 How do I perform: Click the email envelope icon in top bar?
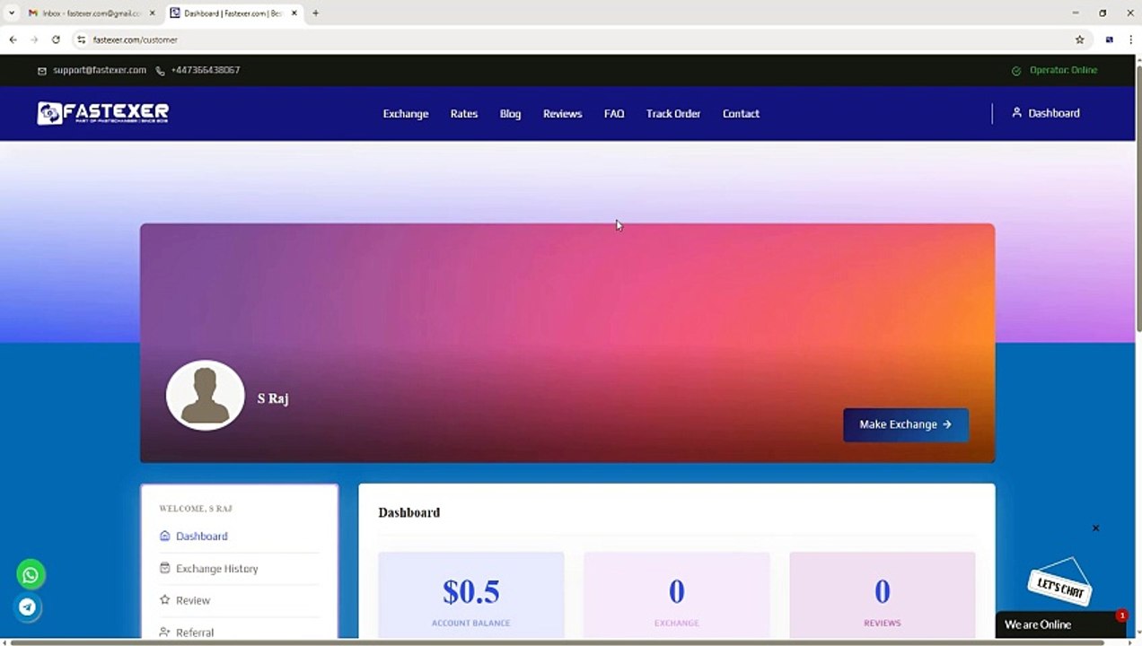(x=41, y=70)
